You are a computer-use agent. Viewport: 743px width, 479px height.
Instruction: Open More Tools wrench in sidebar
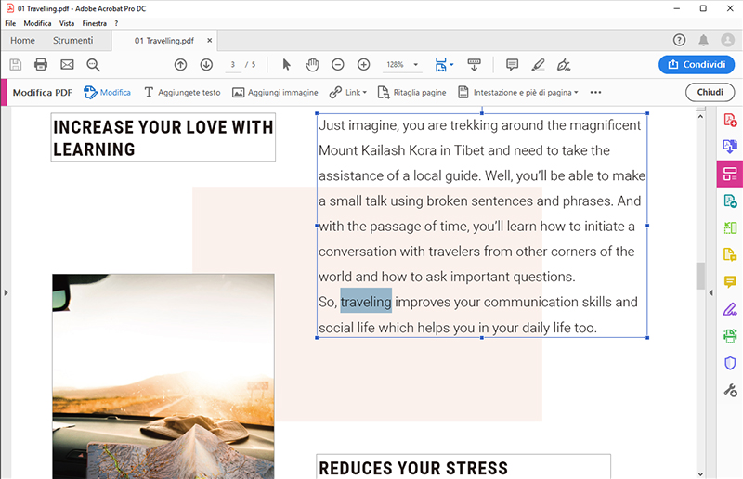[730, 391]
